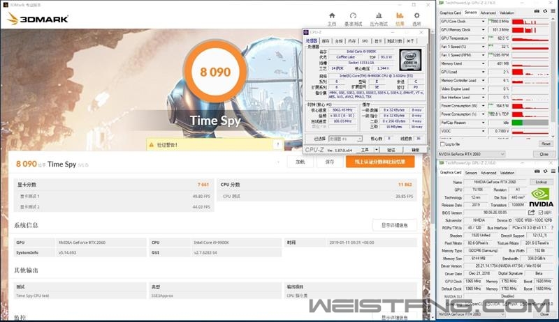Click the GPU Core Clock sensor graph
Image resolution: width=559 pixels, height=322 pixels.
coord(530,22)
